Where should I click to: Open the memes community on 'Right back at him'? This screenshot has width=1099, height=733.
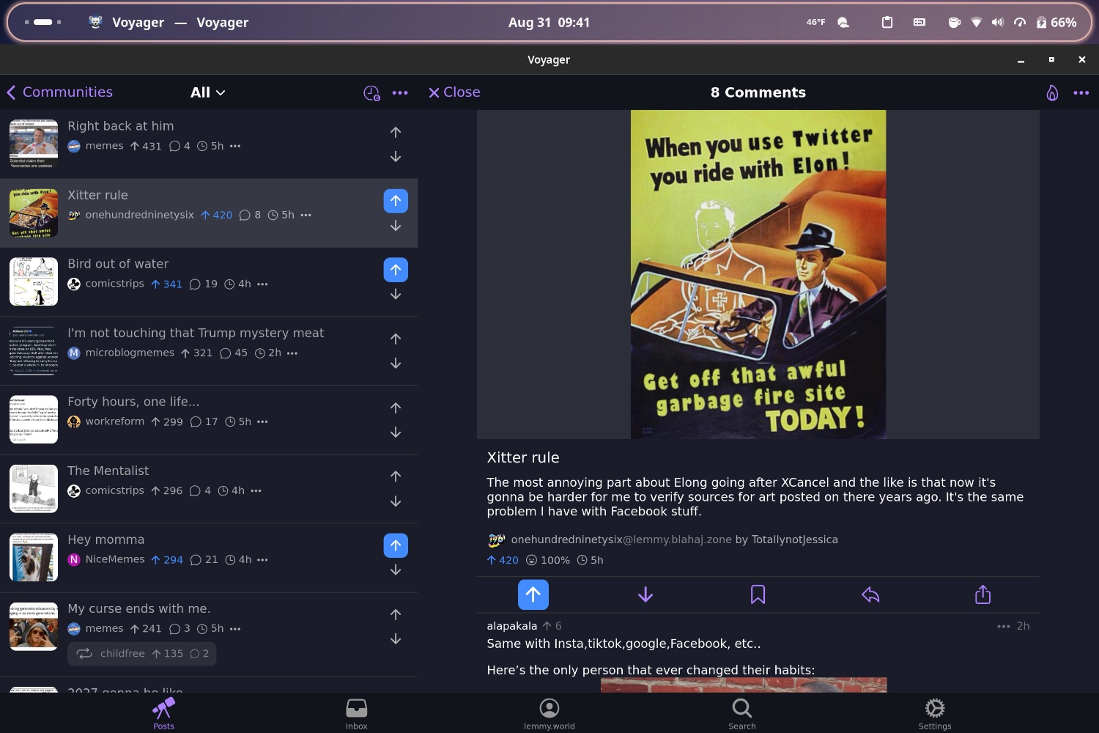(96, 146)
